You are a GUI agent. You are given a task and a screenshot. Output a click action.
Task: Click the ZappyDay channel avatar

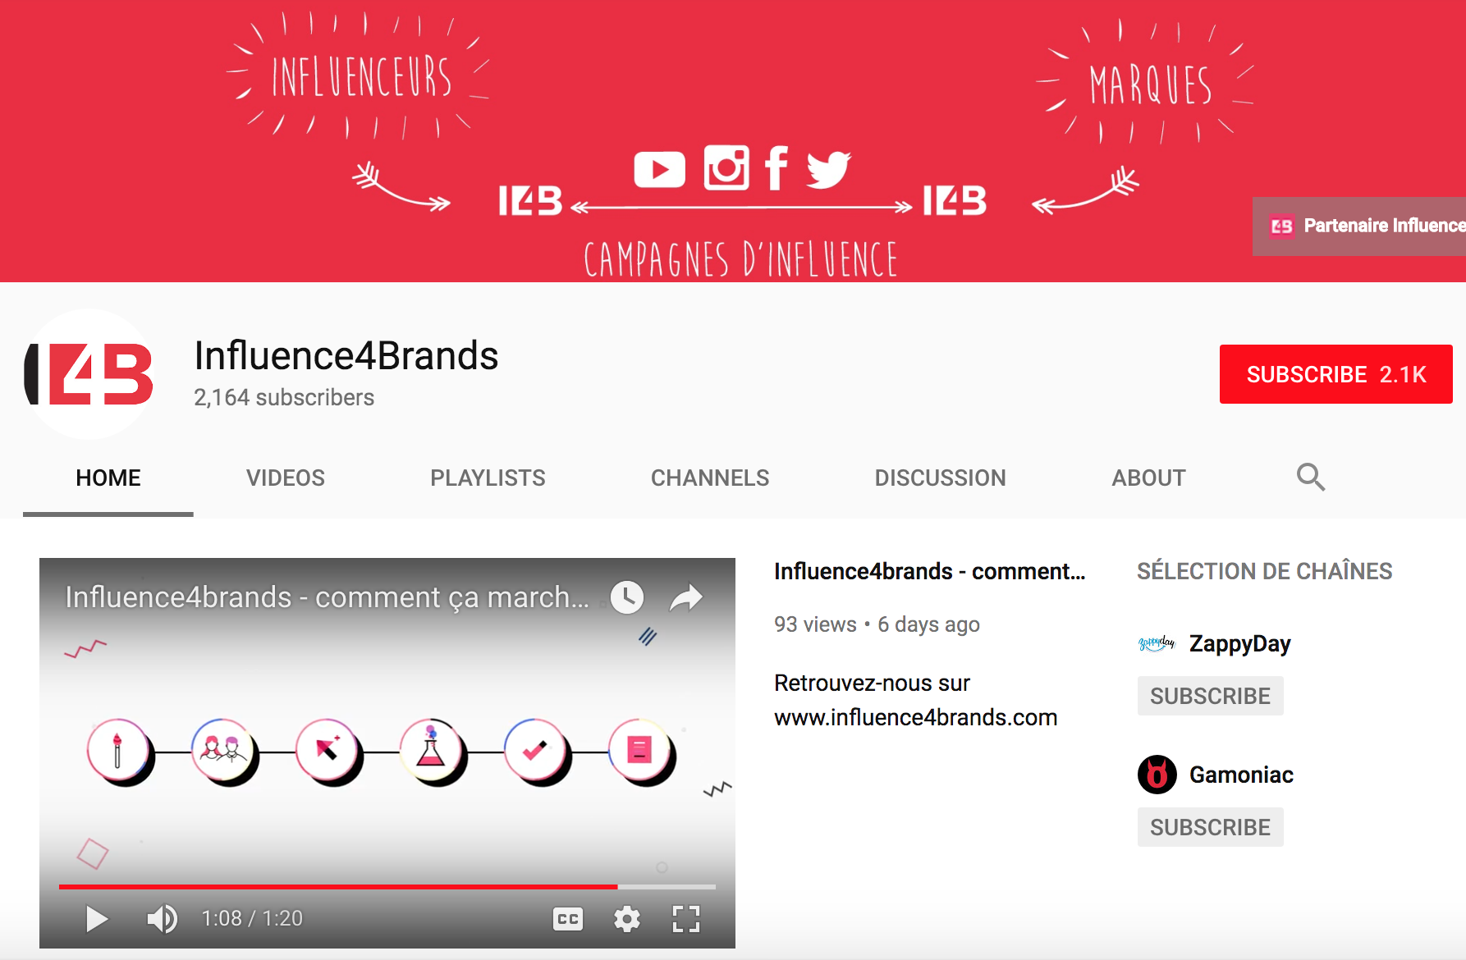pos(1157,643)
